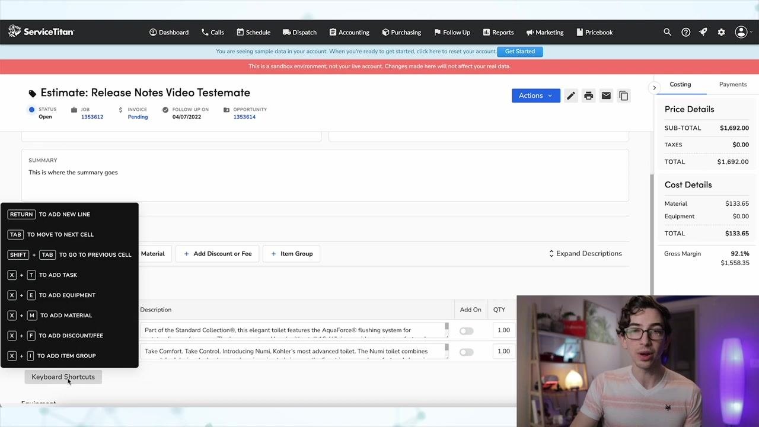Open Marketing in the navigation bar
The image size is (759, 427).
(x=545, y=32)
